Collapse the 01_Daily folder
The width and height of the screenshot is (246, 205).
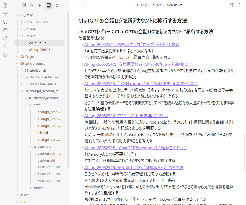pyautogui.click(x=17, y=15)
